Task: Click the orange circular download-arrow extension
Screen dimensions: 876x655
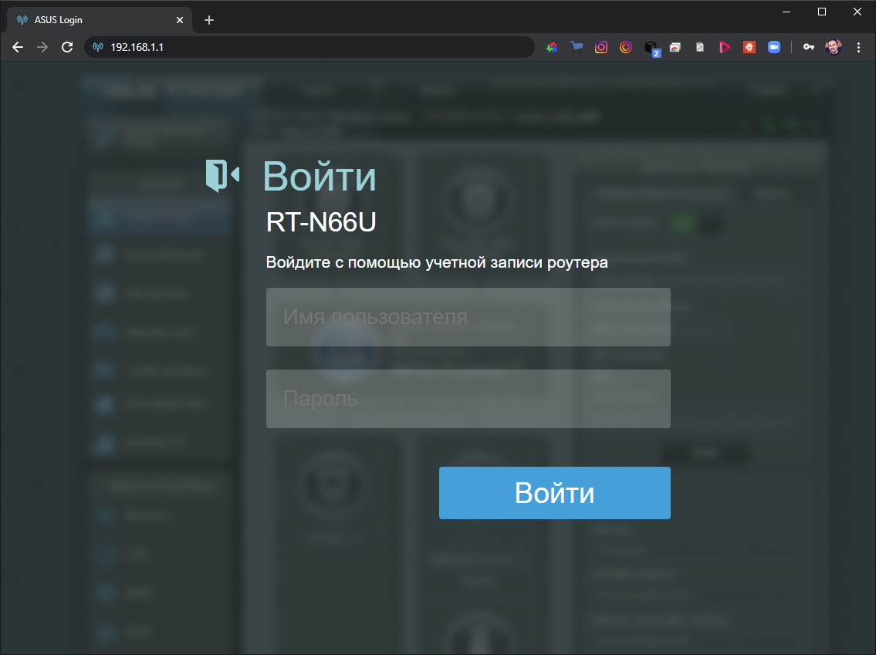Action: click(626, 48)
